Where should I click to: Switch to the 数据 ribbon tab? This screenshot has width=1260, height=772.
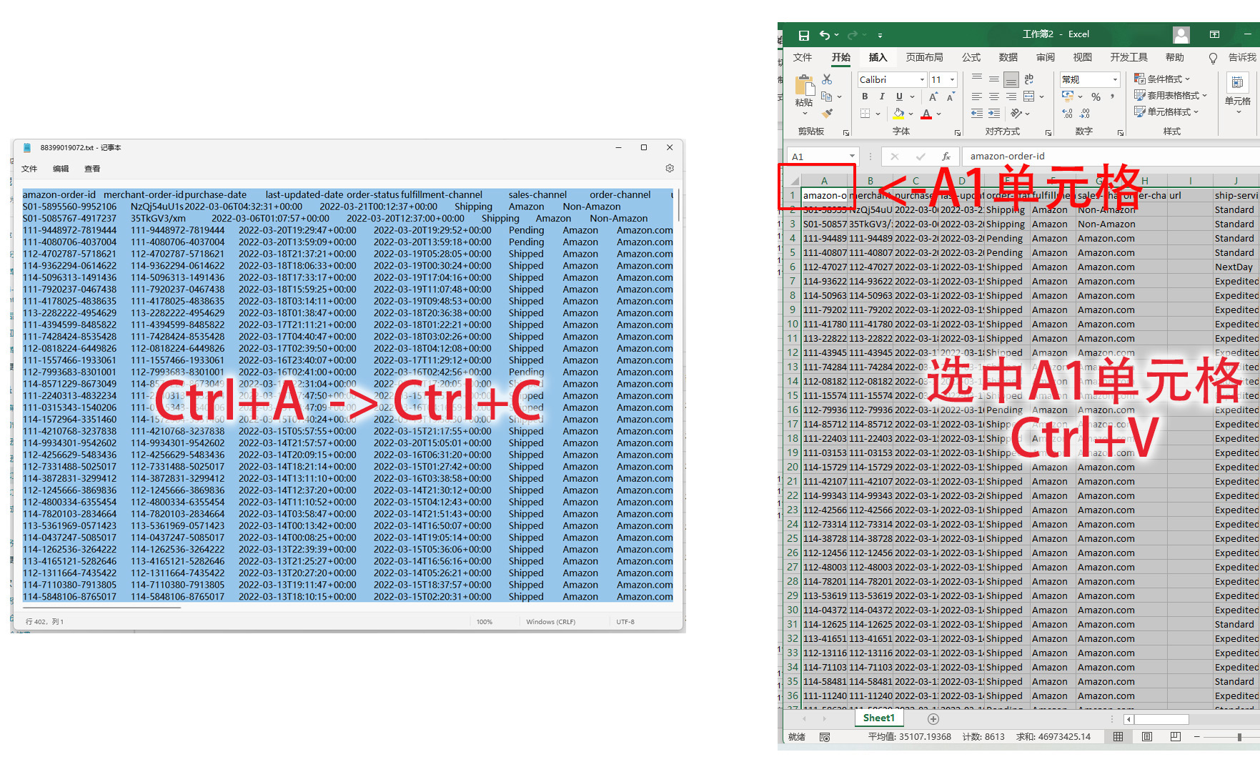click(1008, 58)
